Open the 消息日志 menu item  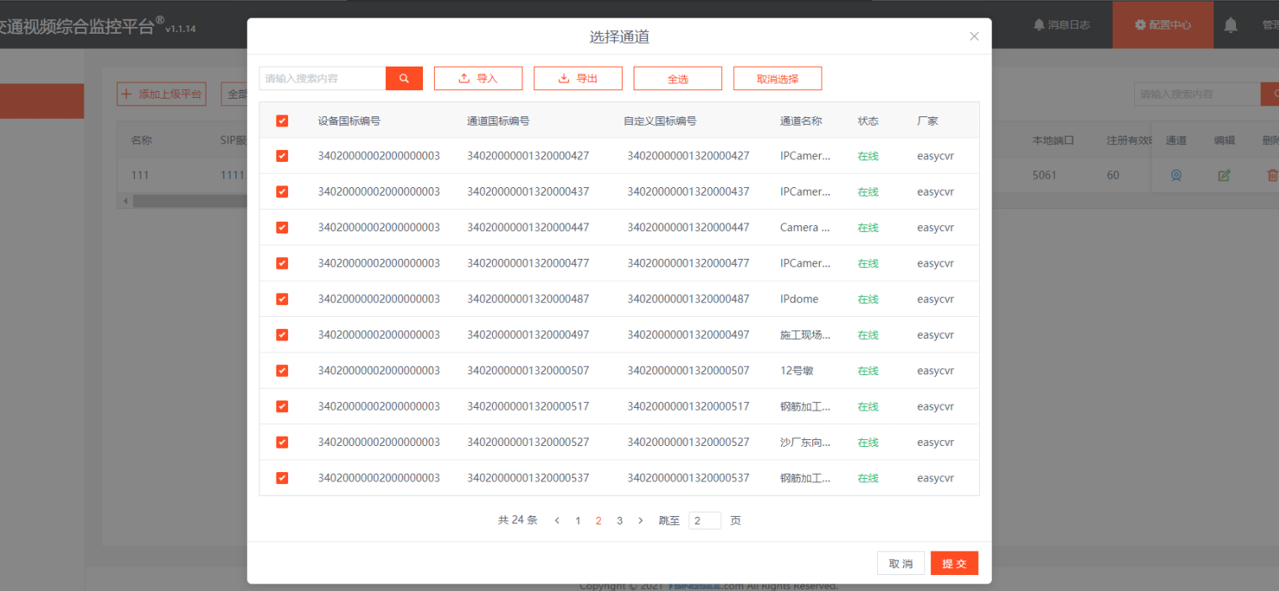coord(1062,24)
